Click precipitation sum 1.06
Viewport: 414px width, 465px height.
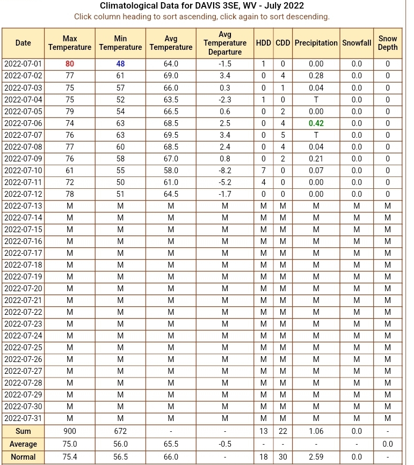(316, 431)
